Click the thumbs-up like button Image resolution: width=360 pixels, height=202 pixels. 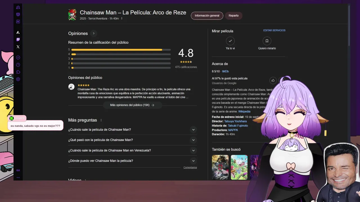(x=273, y=81)
